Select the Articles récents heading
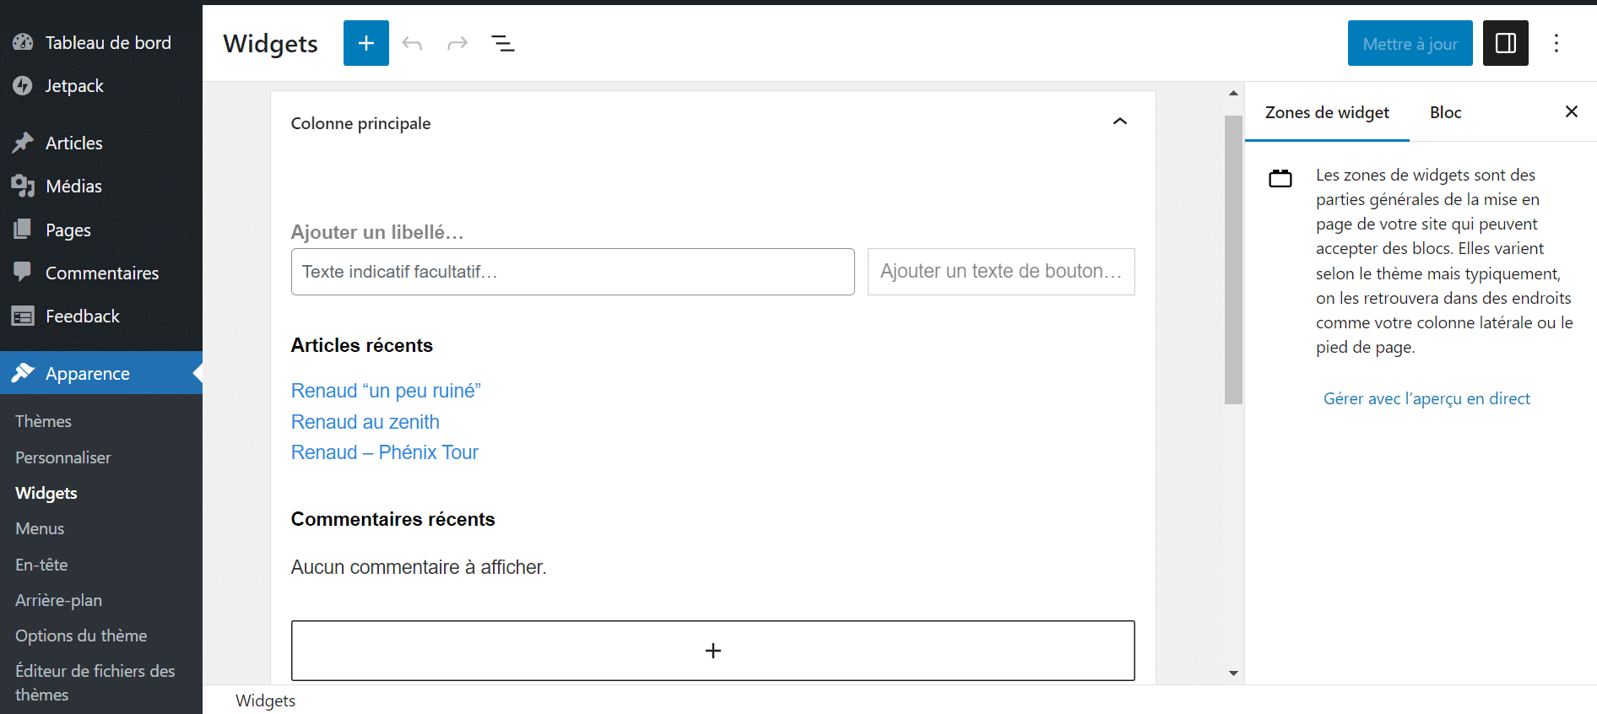The image size is (1597, 714). click(x=361, y=345)
